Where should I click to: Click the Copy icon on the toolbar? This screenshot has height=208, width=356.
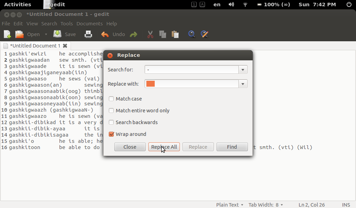tap(162, 34)
